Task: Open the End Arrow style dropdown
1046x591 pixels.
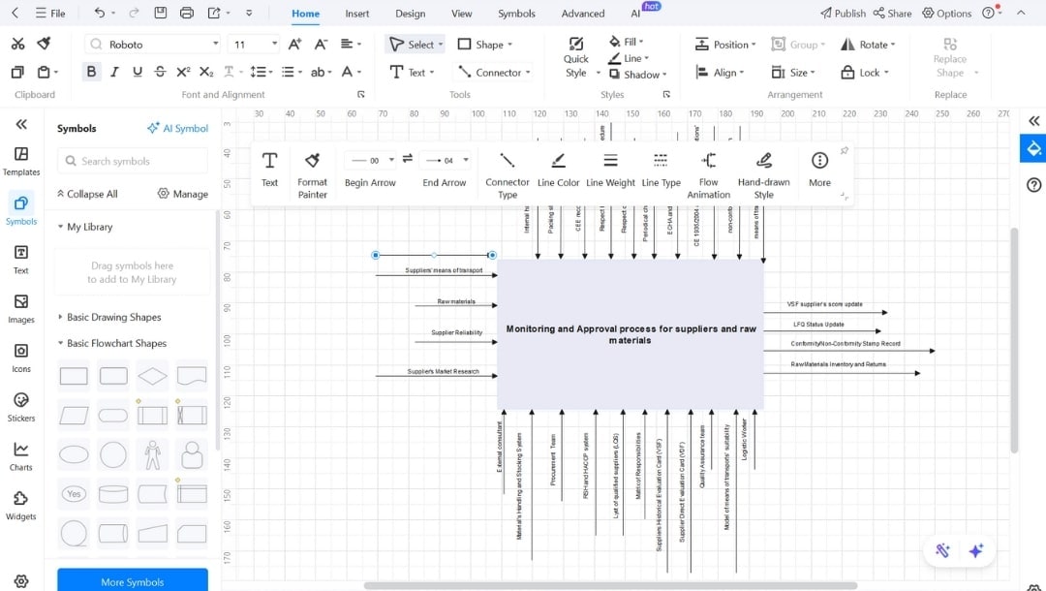Action: [466, 160]
